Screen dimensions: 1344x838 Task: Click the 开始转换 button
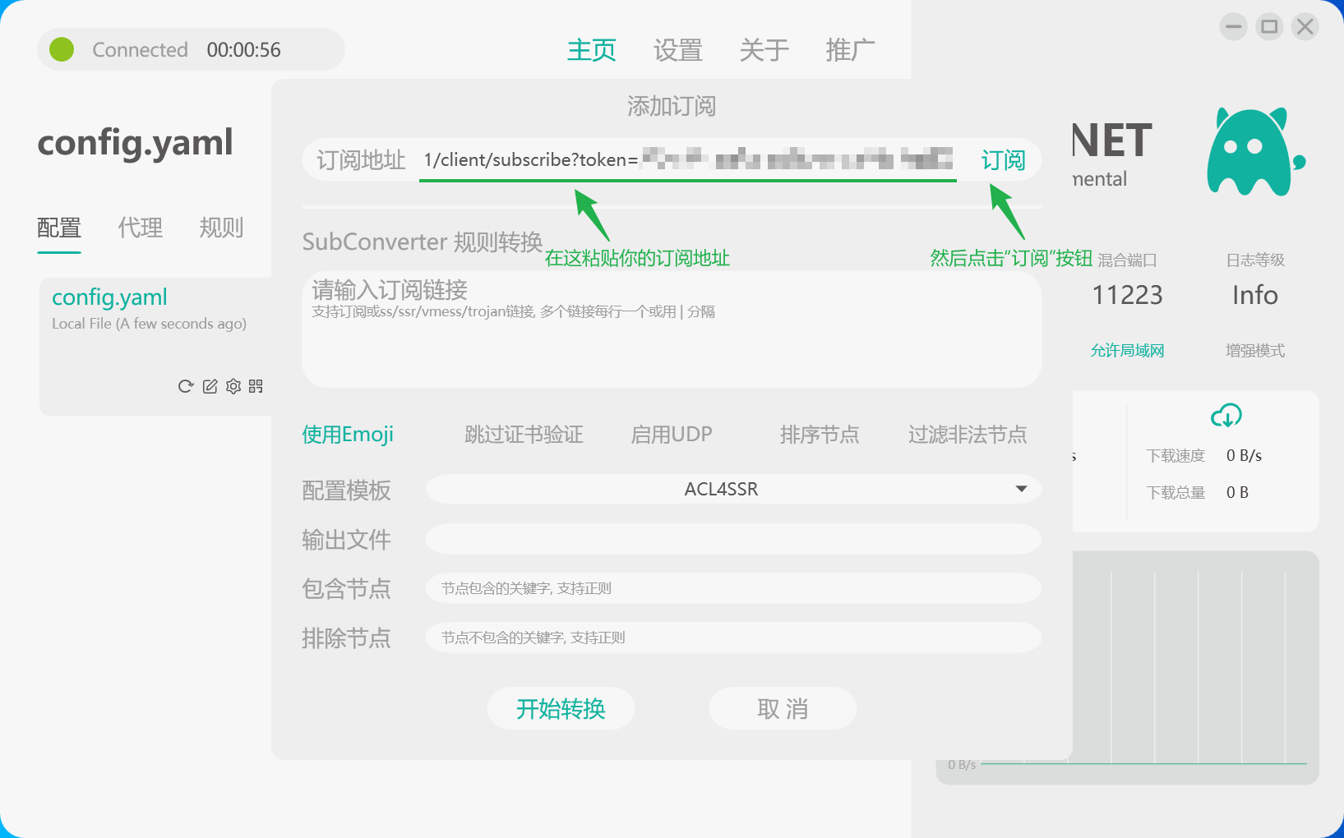[x=561, y=708]
